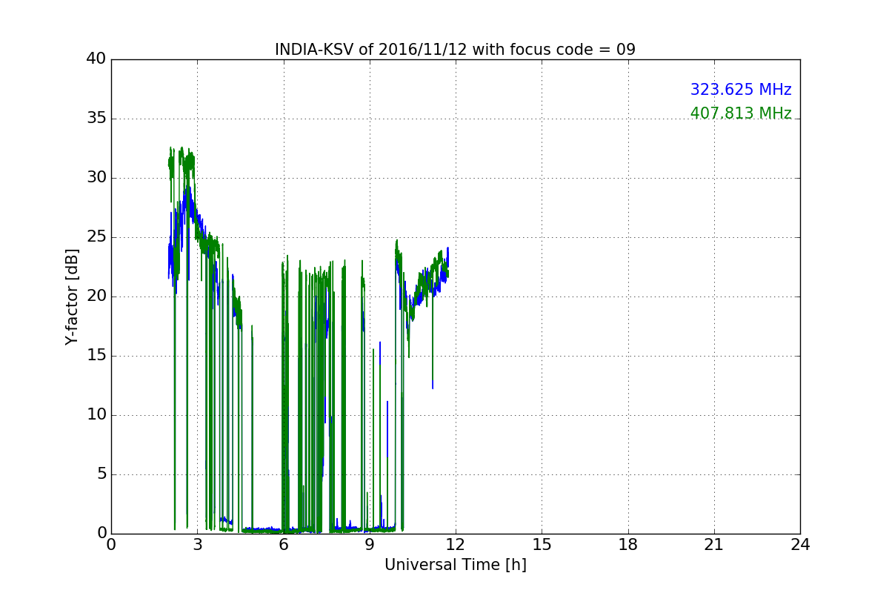The width and height of the screenshot is (889, 593).
Task: Click the y-axis tick label 30
Action: [96, 178]
